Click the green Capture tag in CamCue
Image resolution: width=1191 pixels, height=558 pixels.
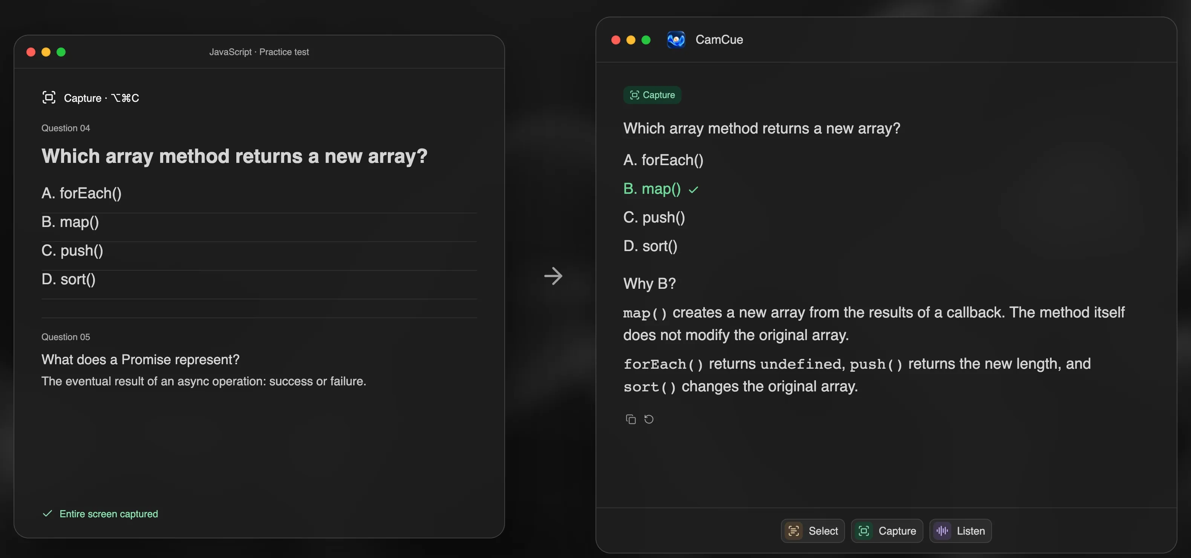pyautogui.click(x=652, y=95)
